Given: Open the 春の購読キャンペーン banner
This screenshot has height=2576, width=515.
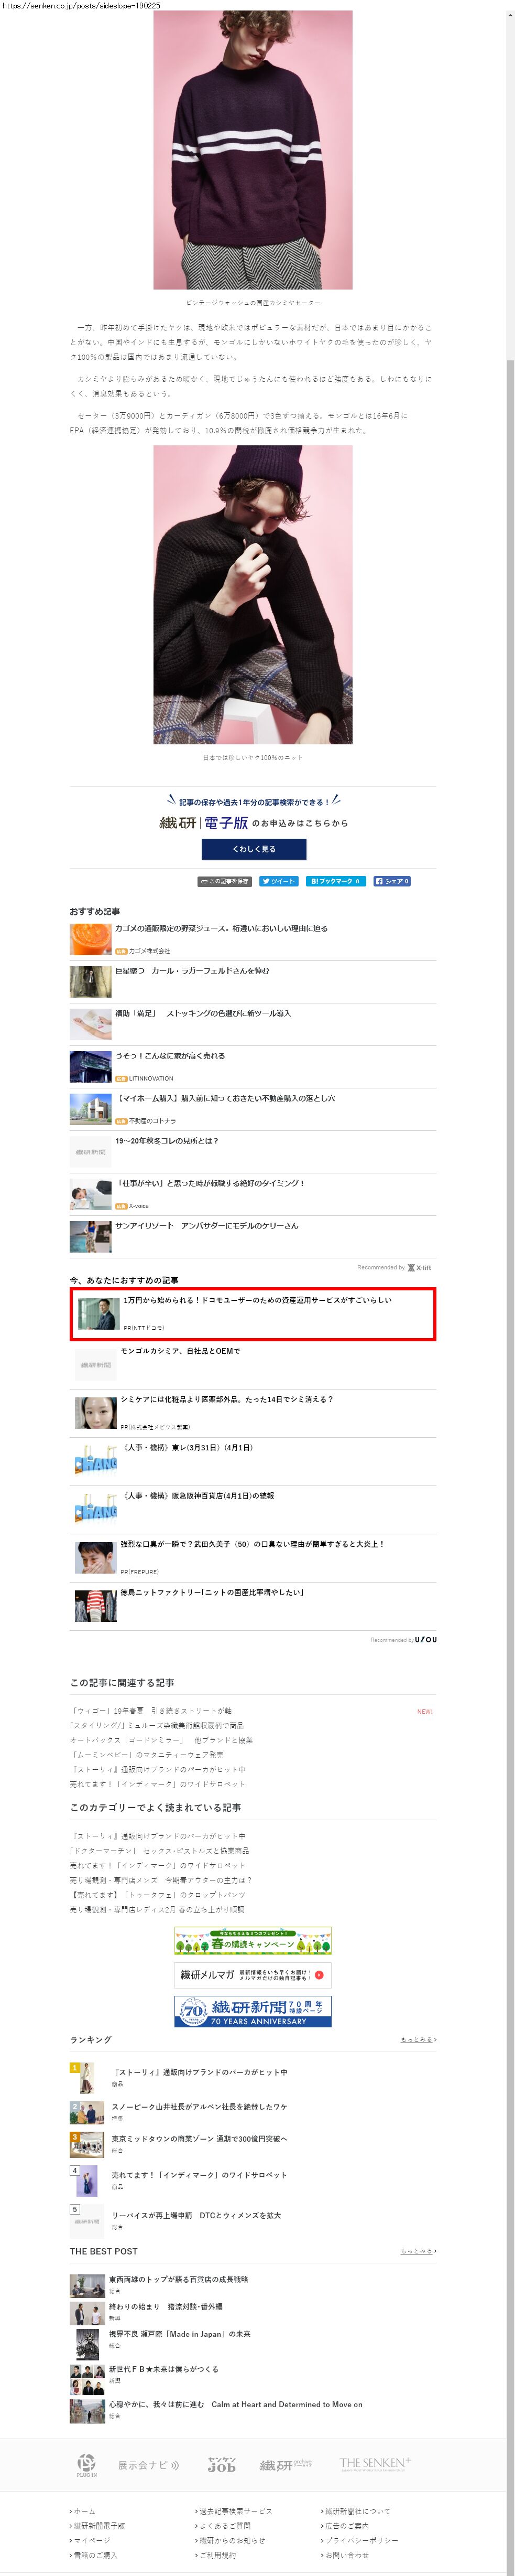Looking at the screenshot, I should [253, 1941].
